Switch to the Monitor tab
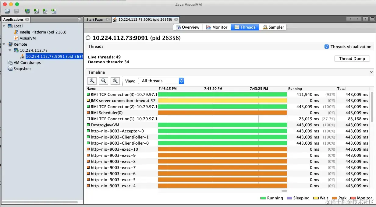The width and height of the screenshot is (376, 207). pos(217,27)
